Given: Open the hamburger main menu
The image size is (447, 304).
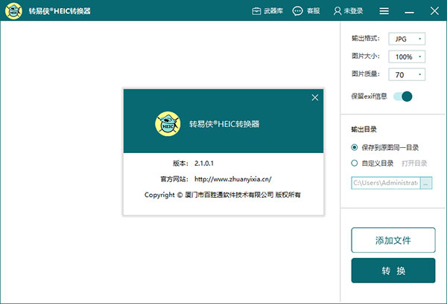Looking at the screenshot, I should (384, 11).
